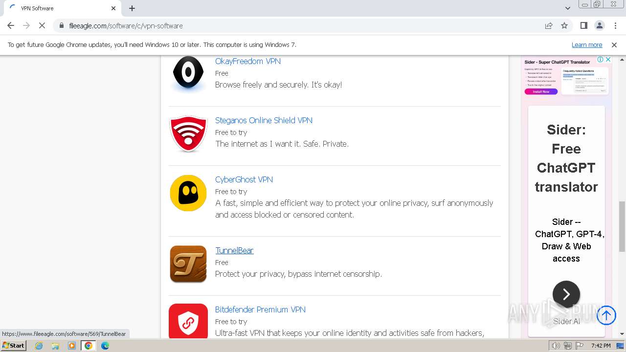626x352 pixels.
Task: Open the Chrome three-dot menu
Action: coord(615,25)
